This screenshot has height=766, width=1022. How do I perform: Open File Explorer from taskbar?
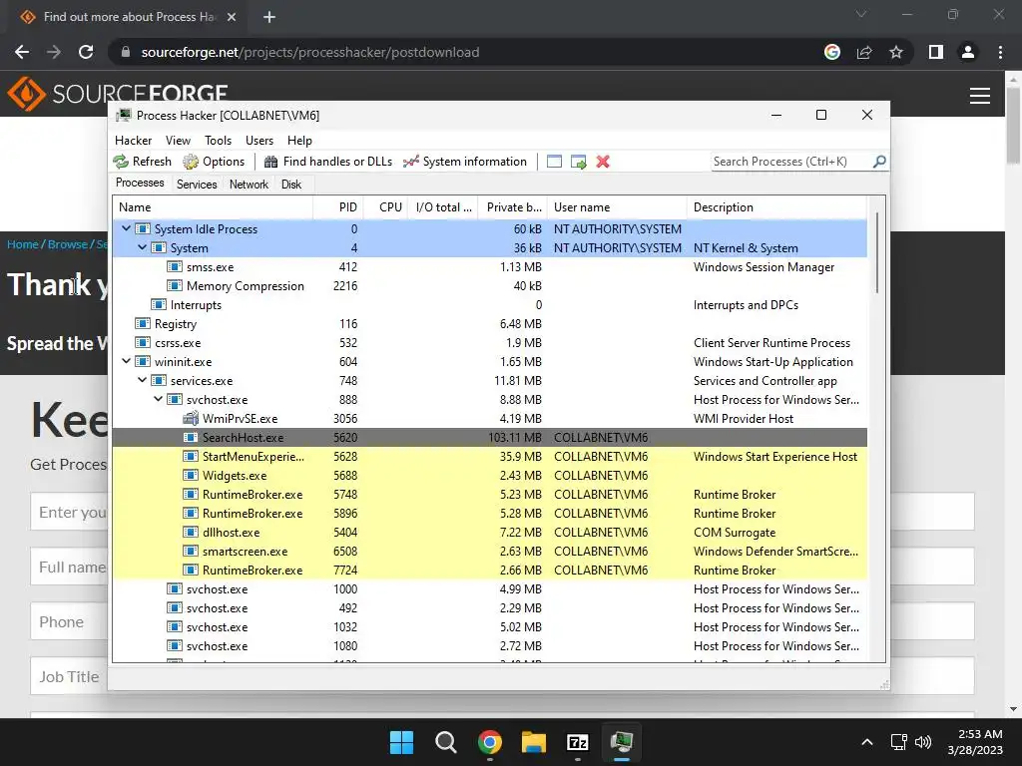tap(534, 742)
